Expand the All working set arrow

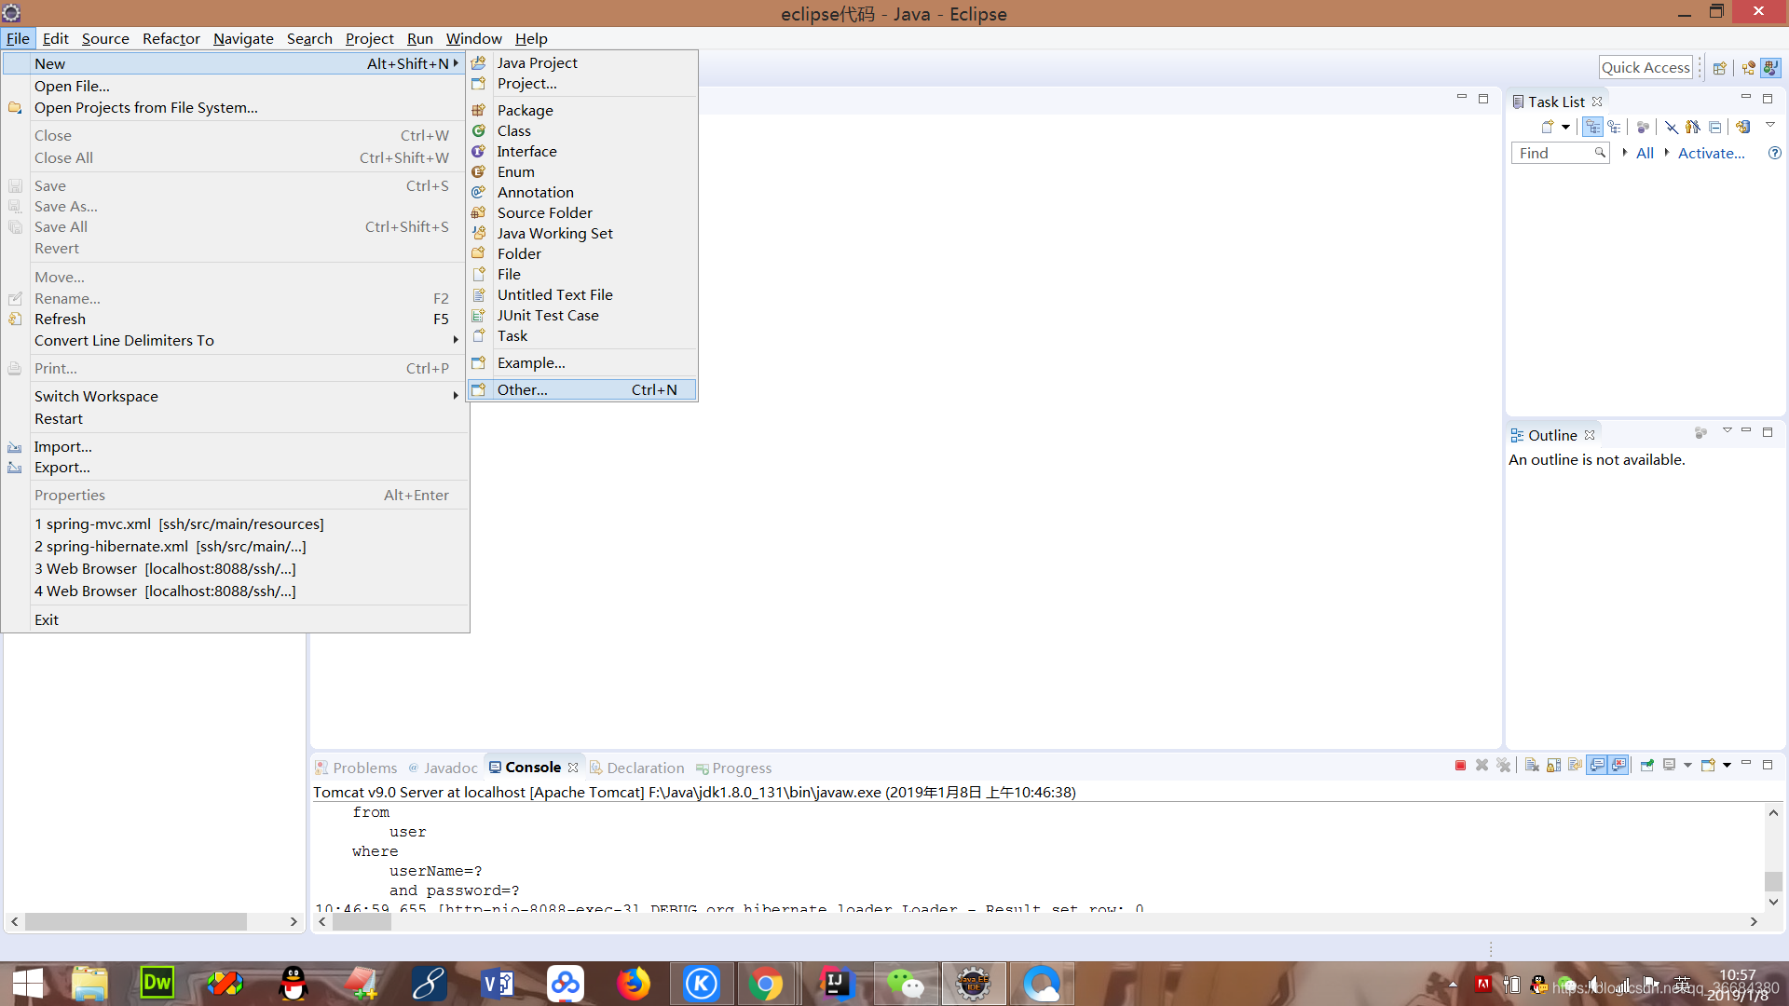pos(1624,152)
